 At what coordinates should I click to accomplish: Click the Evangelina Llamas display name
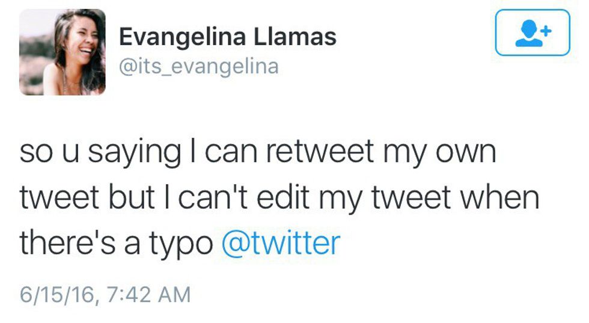pyautogui.click(x=227, y=37)
